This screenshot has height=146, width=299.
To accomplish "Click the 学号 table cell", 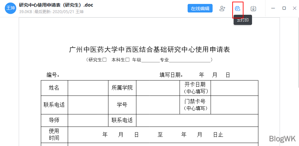I will (122, 105).
